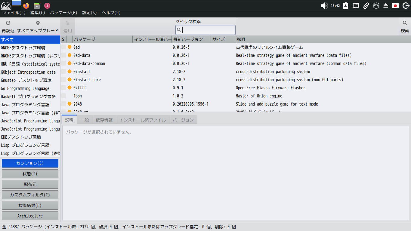Click the pink download installer panel icon

(47, 6)
